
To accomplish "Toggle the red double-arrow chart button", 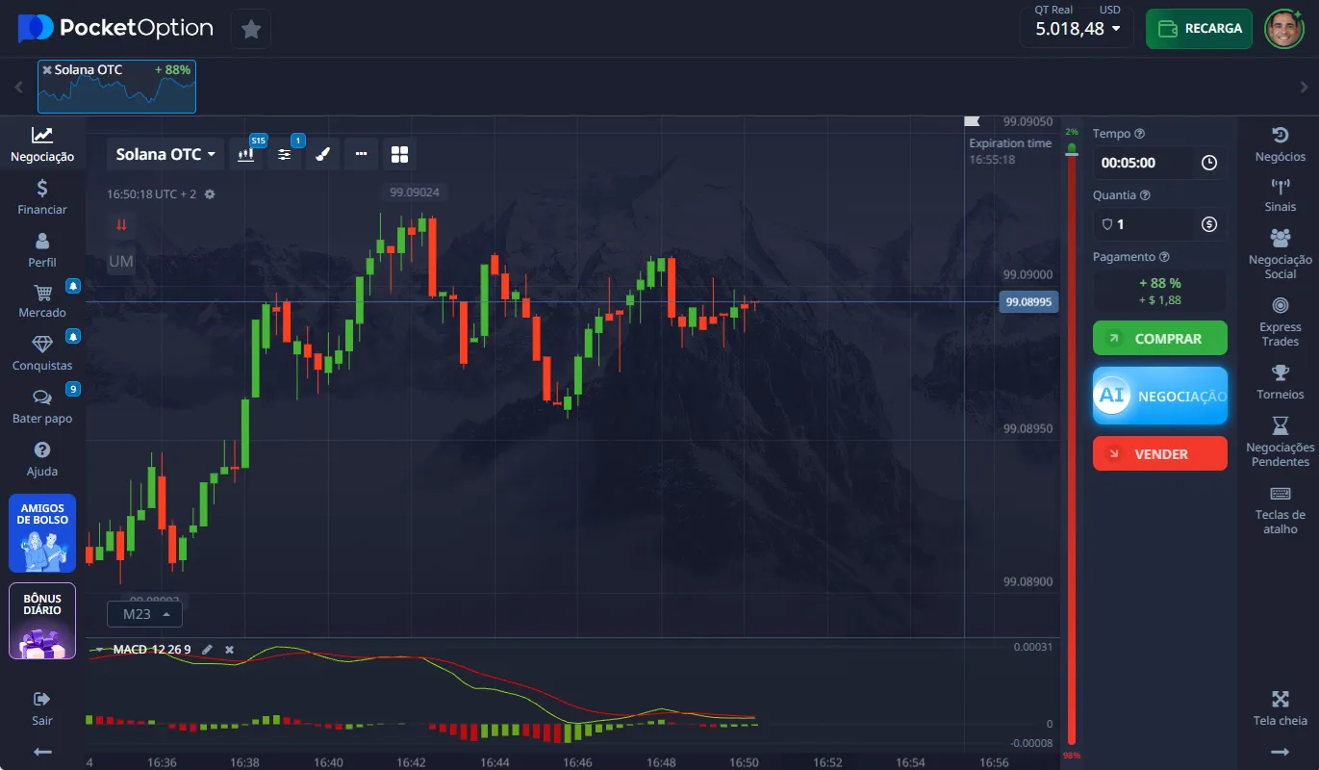I will pyautogui.click(x=121, y=224).
